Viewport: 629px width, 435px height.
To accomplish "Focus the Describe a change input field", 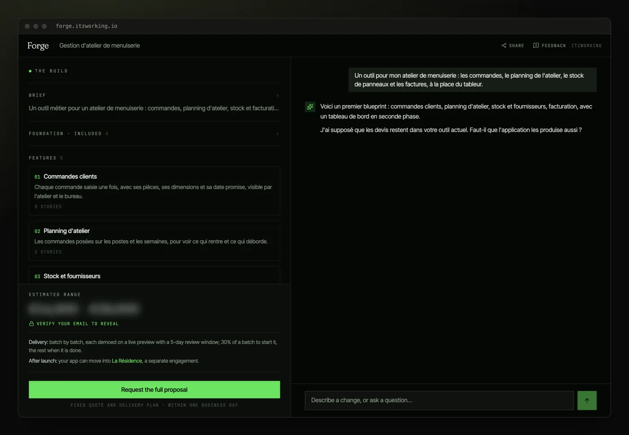I will (439, 400).
